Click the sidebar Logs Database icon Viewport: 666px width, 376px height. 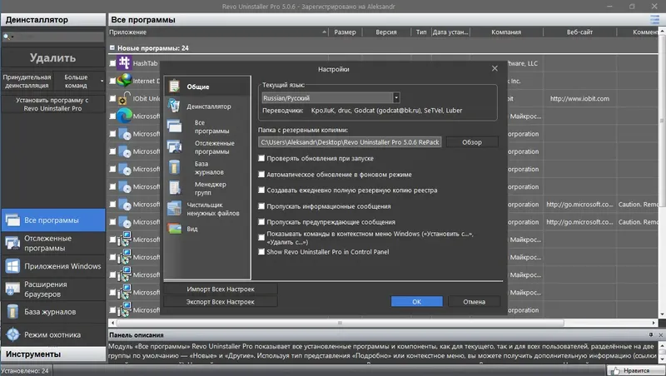[x=12, y=311]
